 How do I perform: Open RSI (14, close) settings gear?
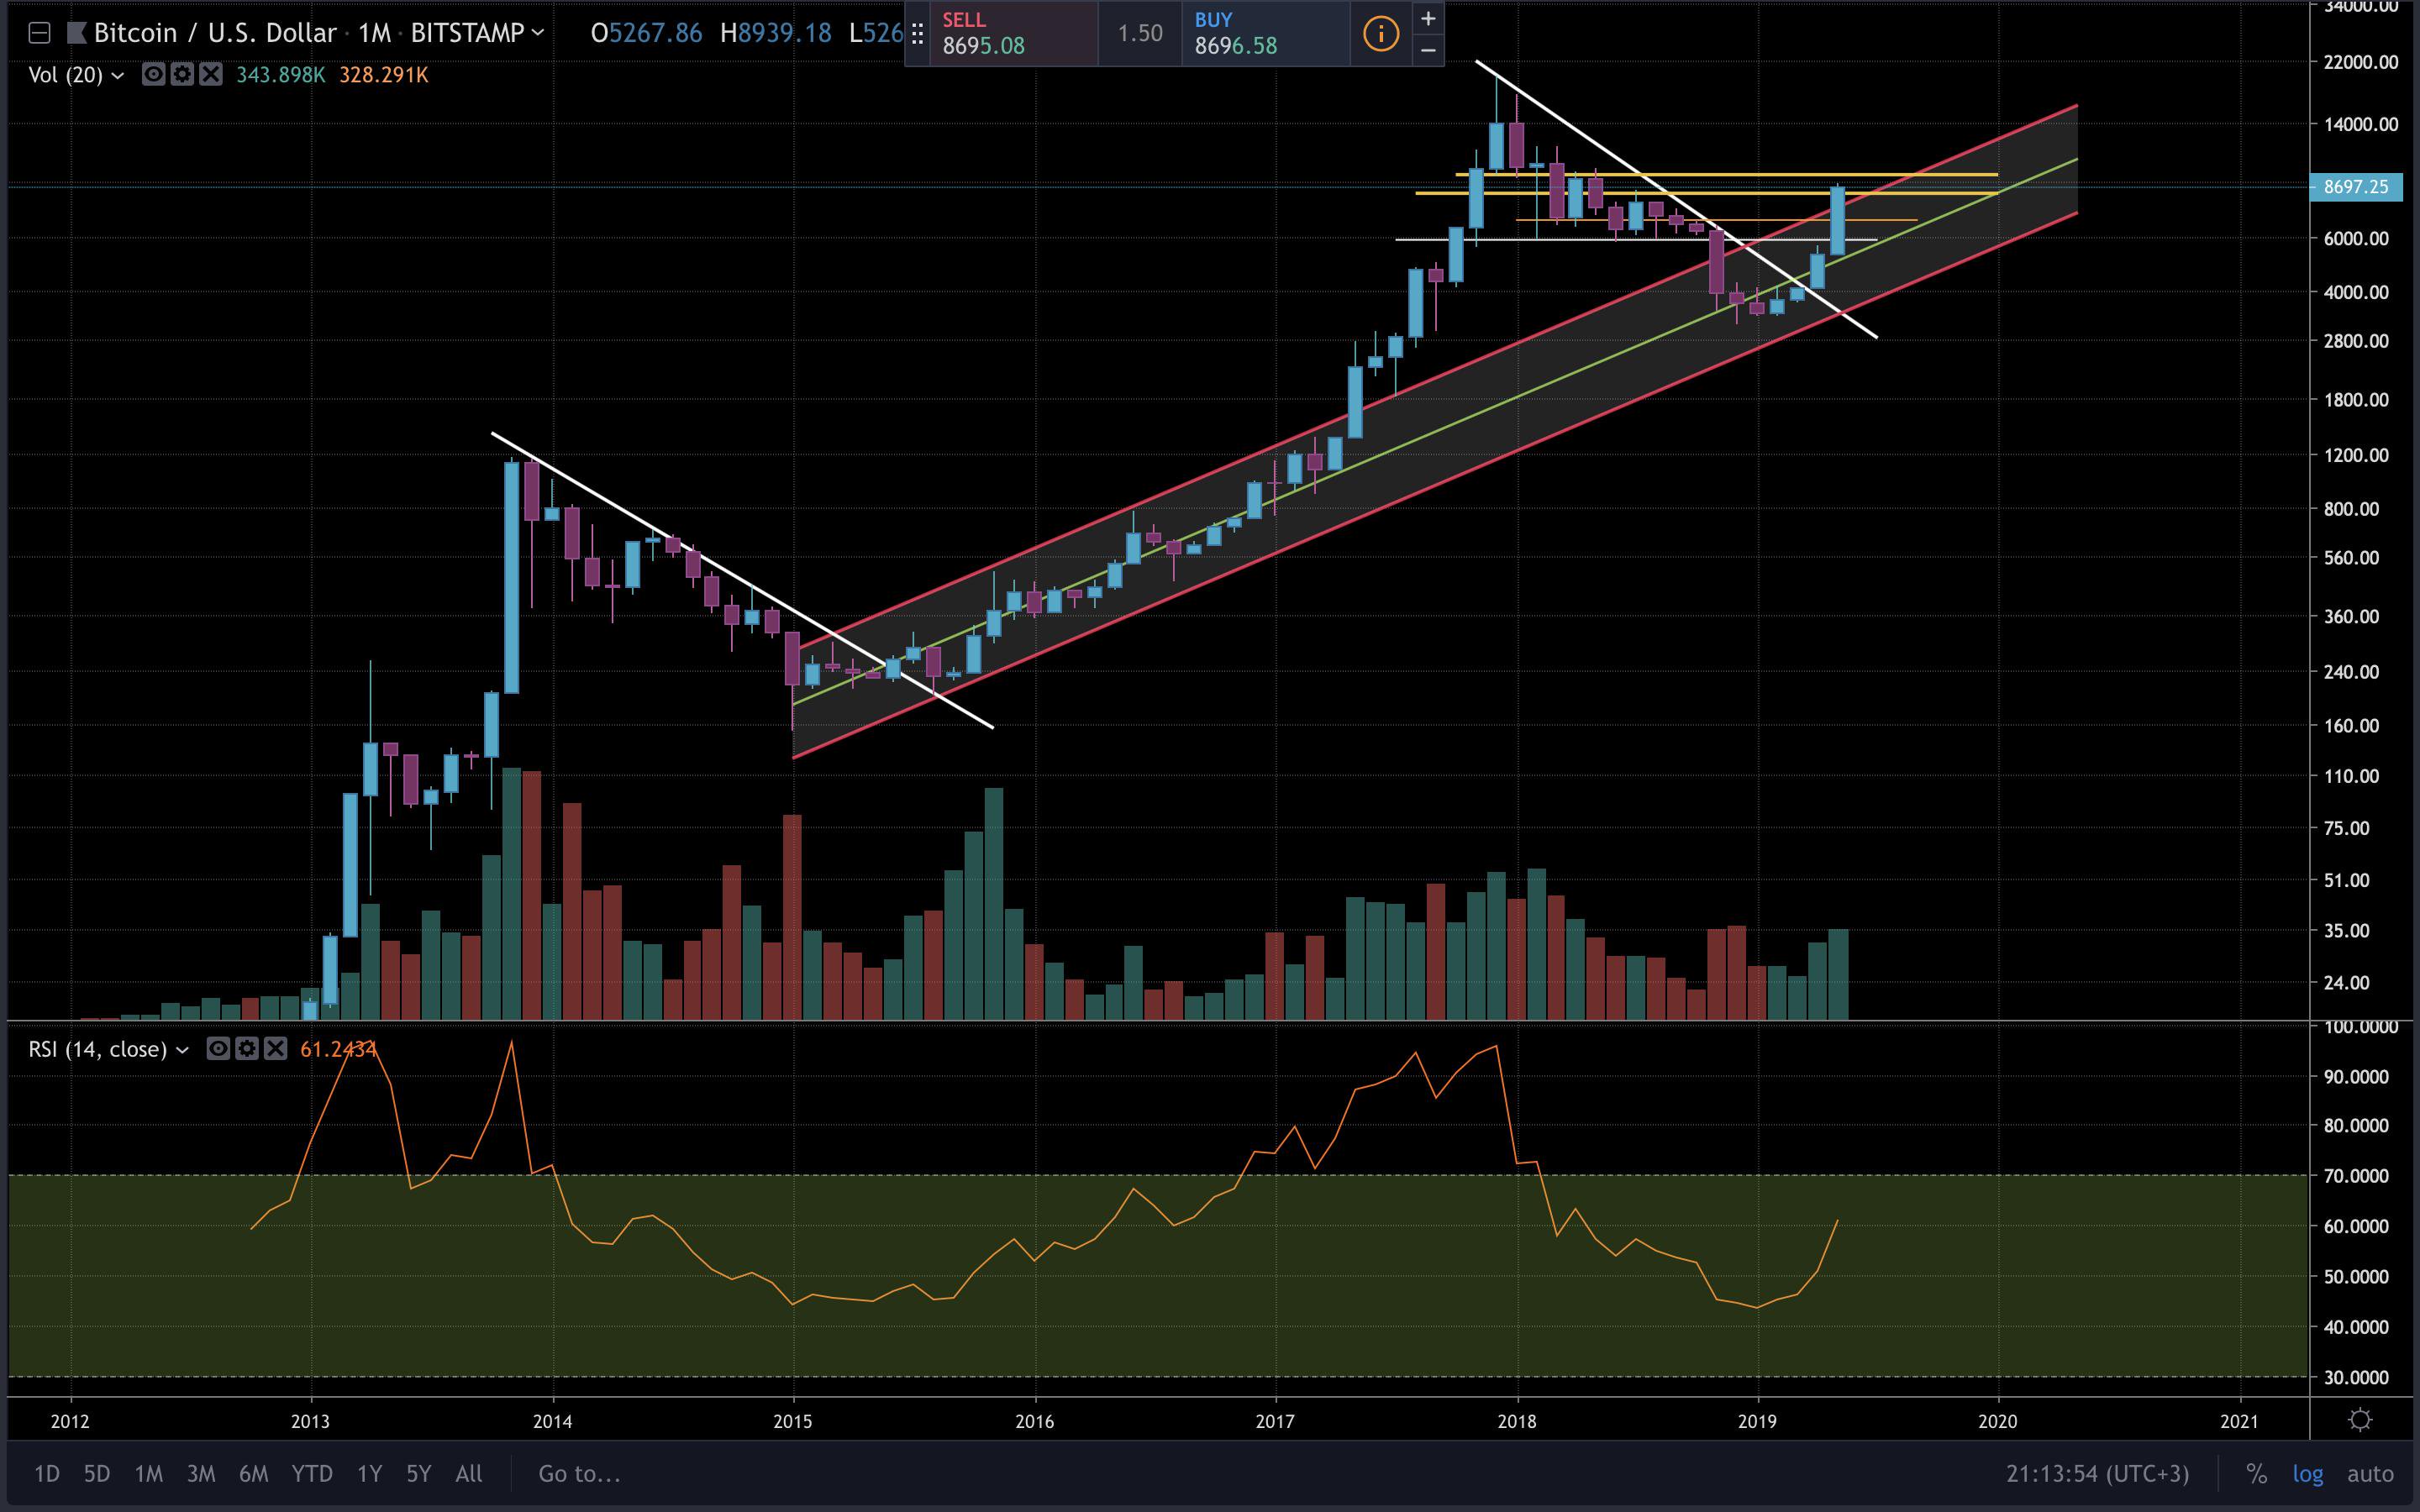247,1050
